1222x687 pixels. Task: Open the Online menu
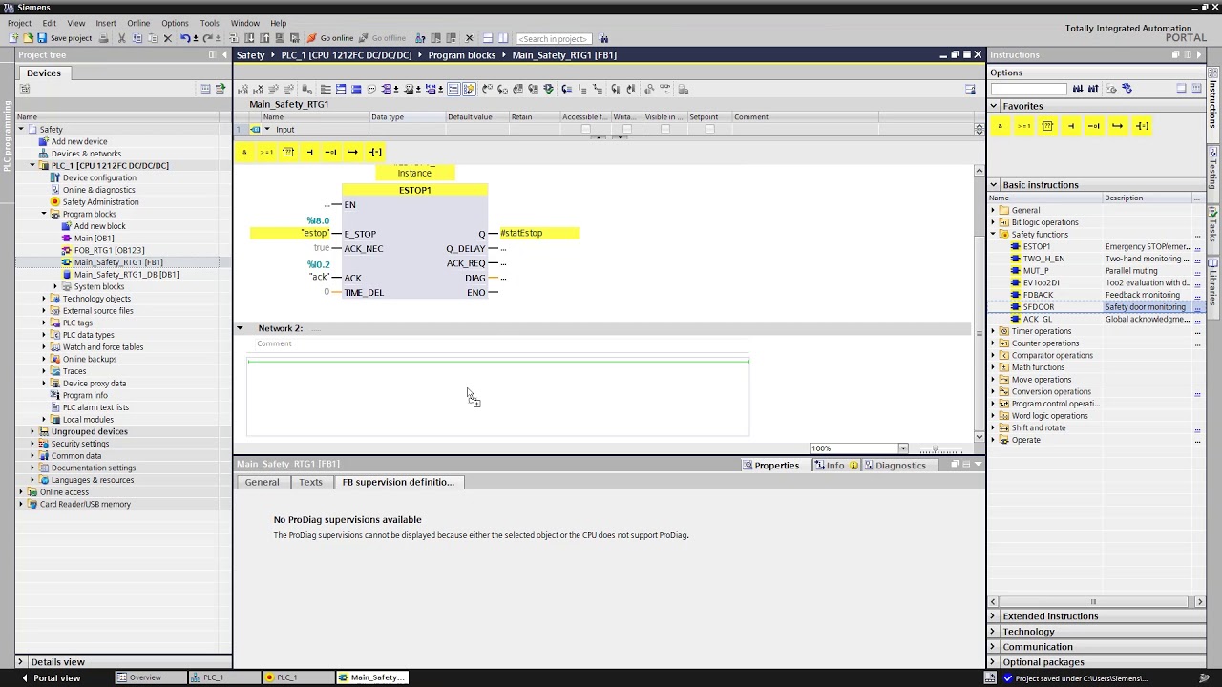point(138,23)
